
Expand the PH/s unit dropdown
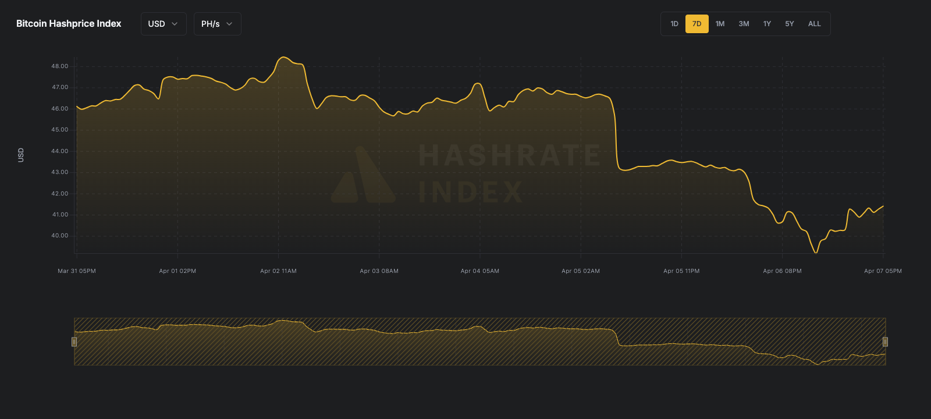(x=217, y=24)
